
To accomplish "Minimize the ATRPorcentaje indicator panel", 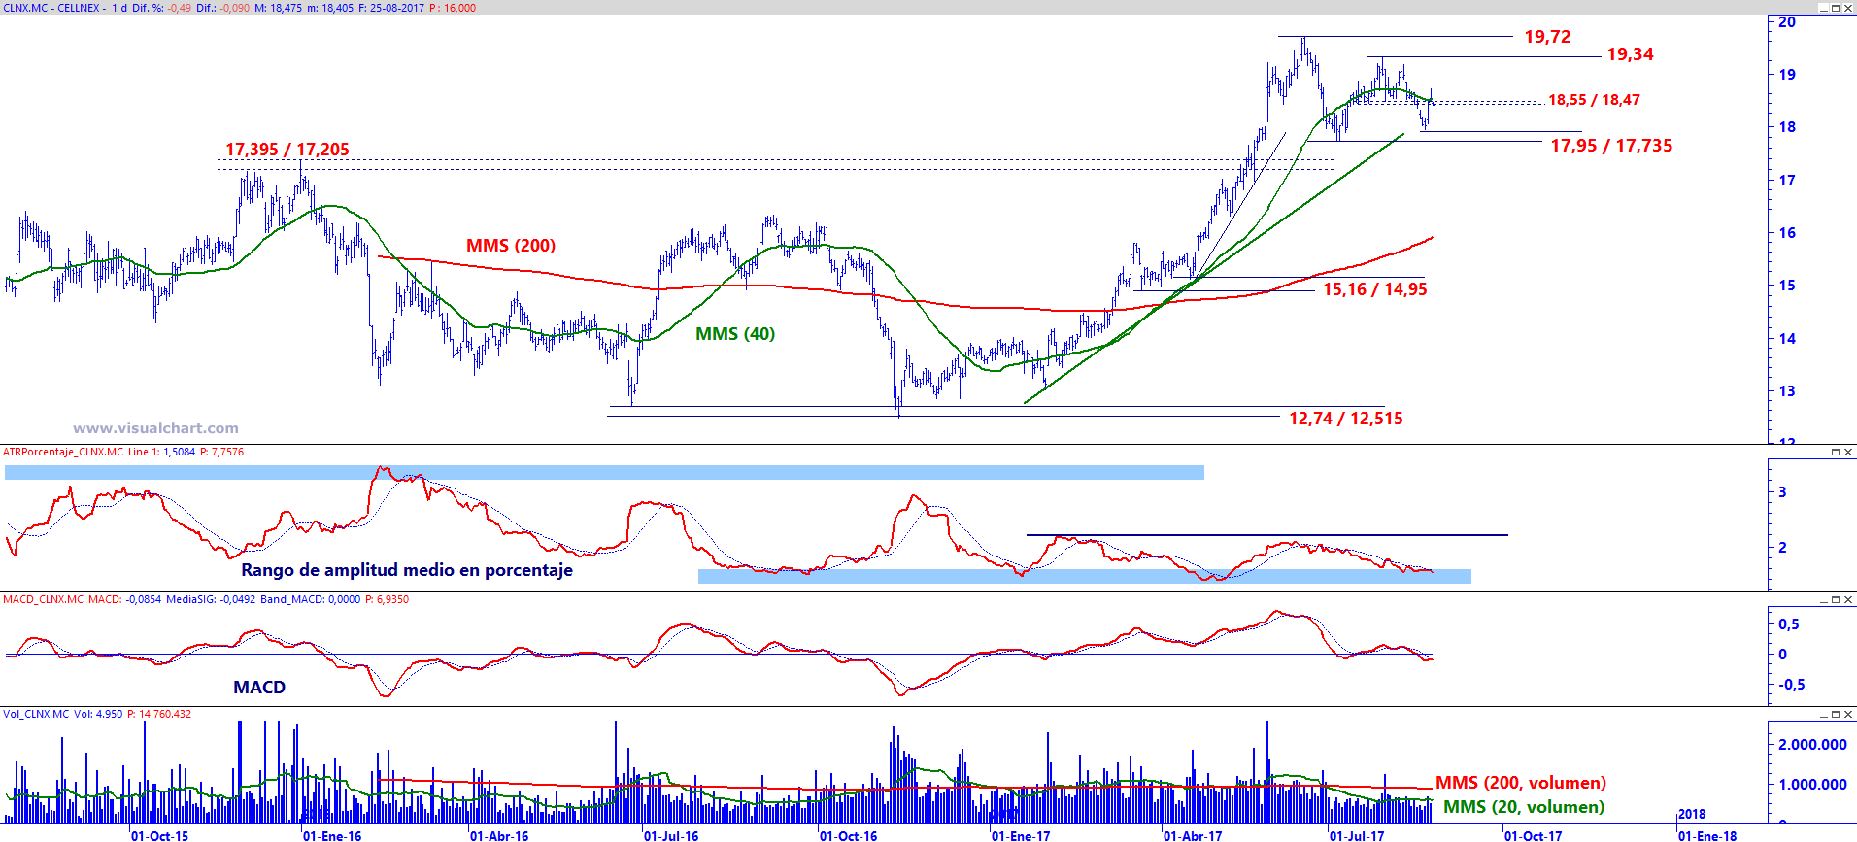I will pos(1823,453).
